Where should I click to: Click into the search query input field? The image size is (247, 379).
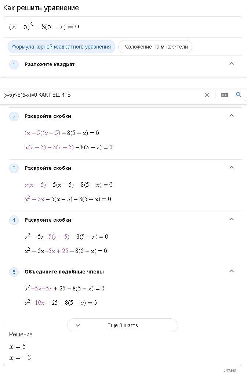coord(101,95)
